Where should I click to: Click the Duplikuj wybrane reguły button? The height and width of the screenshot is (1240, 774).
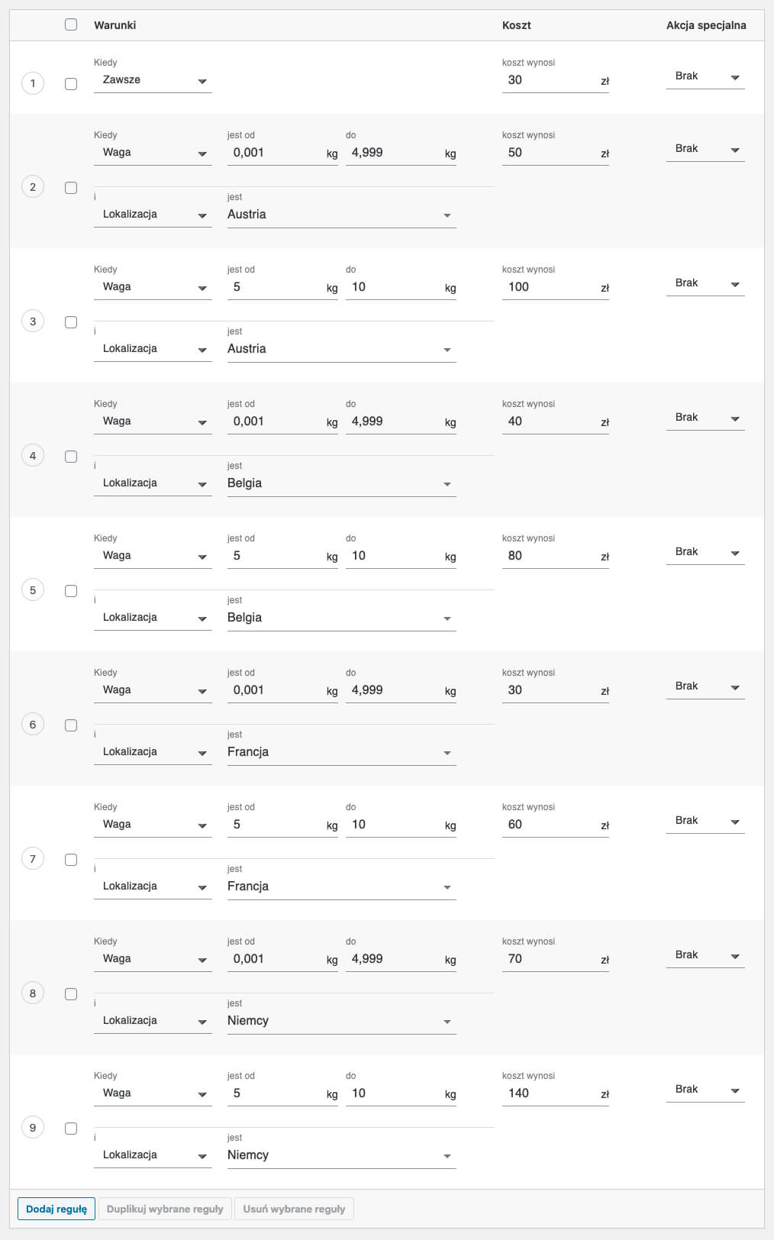165,1209
